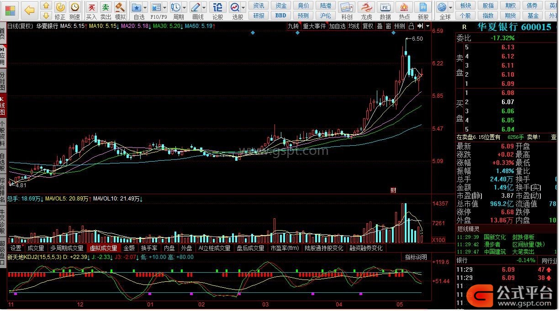
Task: Expand the 自选 dropdown arrow
Action: (146, 8)
